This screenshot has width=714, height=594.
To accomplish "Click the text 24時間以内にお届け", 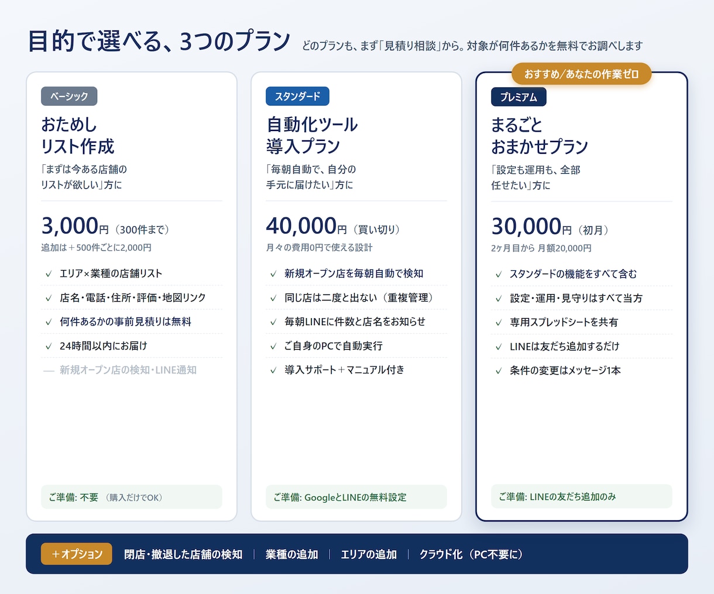I will coord(104,346).
